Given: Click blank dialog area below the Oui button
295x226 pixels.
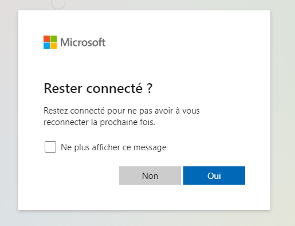Looking at the screenshot, I should [x=214, y=197].
